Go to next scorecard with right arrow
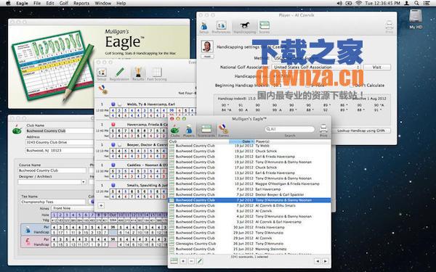The width and height of the screenshot is (436, 272). tap(325, 261)
